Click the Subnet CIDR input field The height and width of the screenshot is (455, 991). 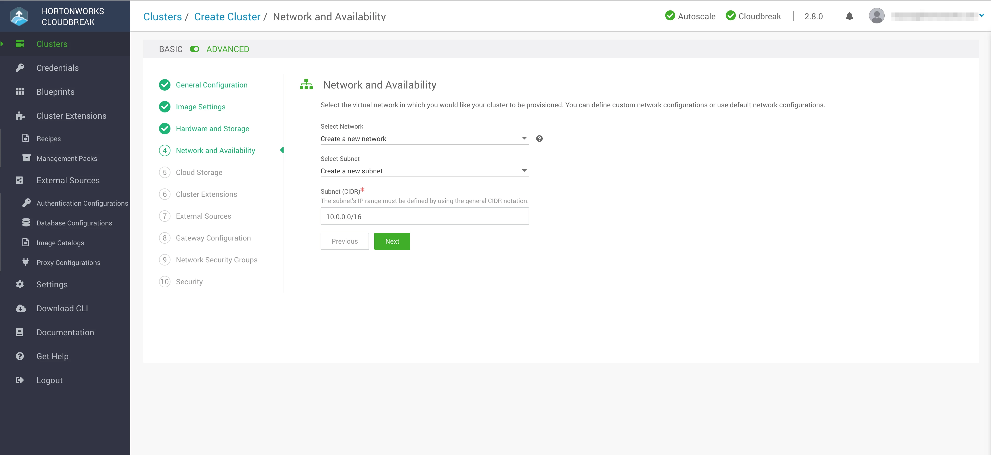424,216
